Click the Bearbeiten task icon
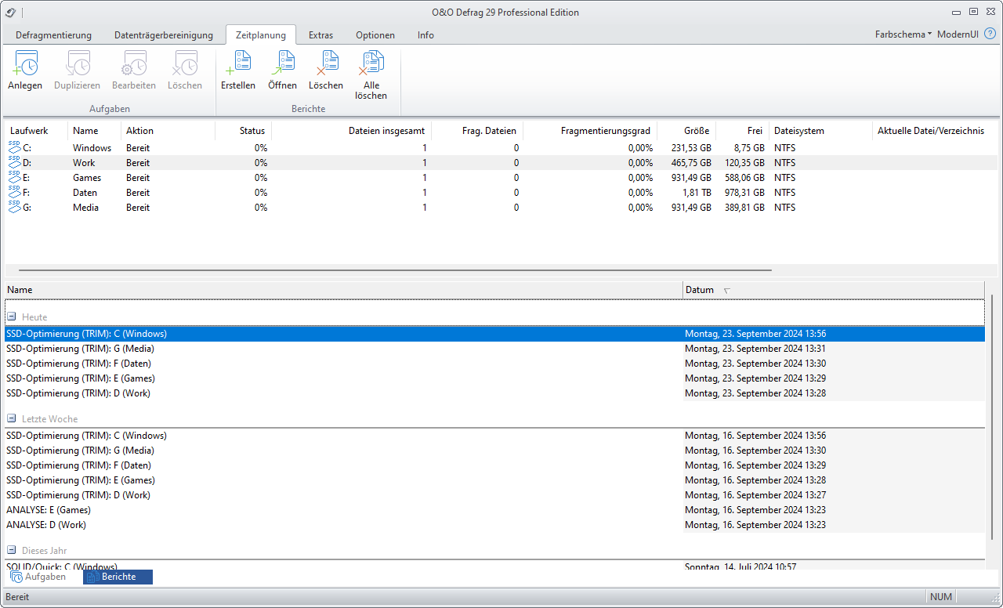Image resolution: width=1003 pixels, height=608 pixels. coord(133,63)
